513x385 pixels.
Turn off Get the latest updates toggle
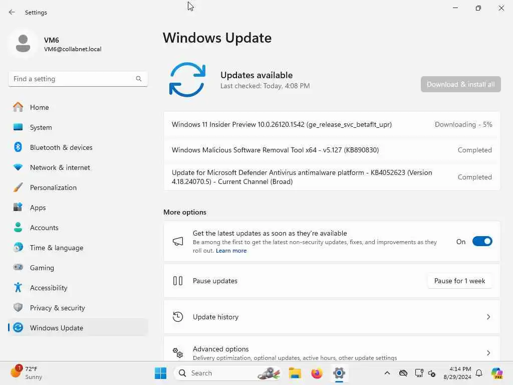point(482,242)
